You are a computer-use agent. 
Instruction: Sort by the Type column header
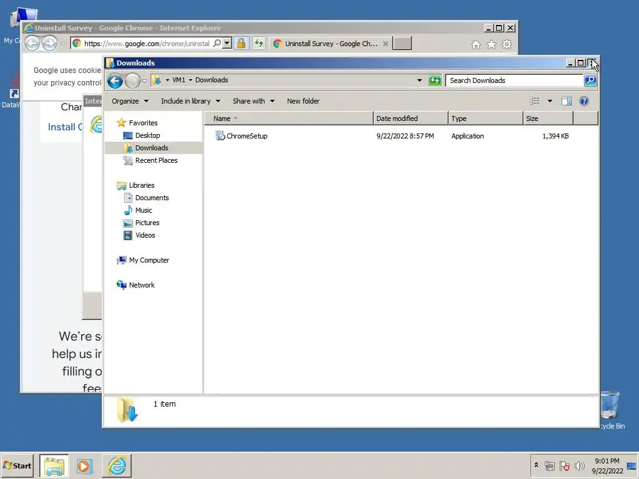pyautogui.click(x=485, y=119)
